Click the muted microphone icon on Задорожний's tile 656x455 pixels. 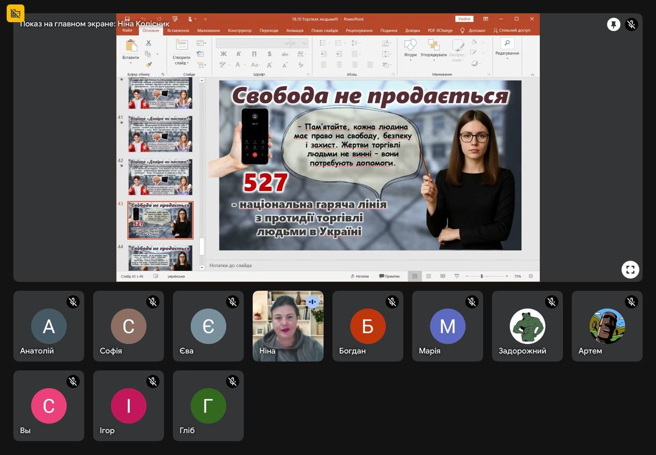(551, 301)
